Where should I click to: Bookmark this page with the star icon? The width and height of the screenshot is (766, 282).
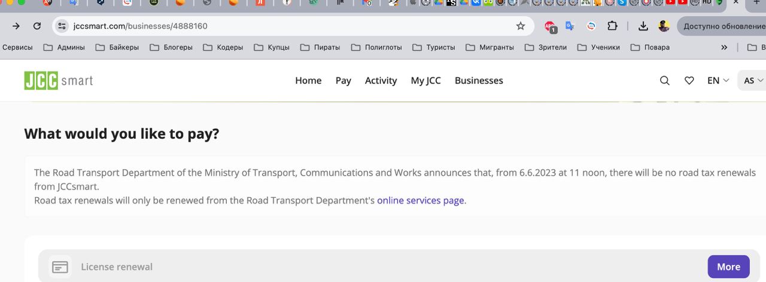[521, 26]
